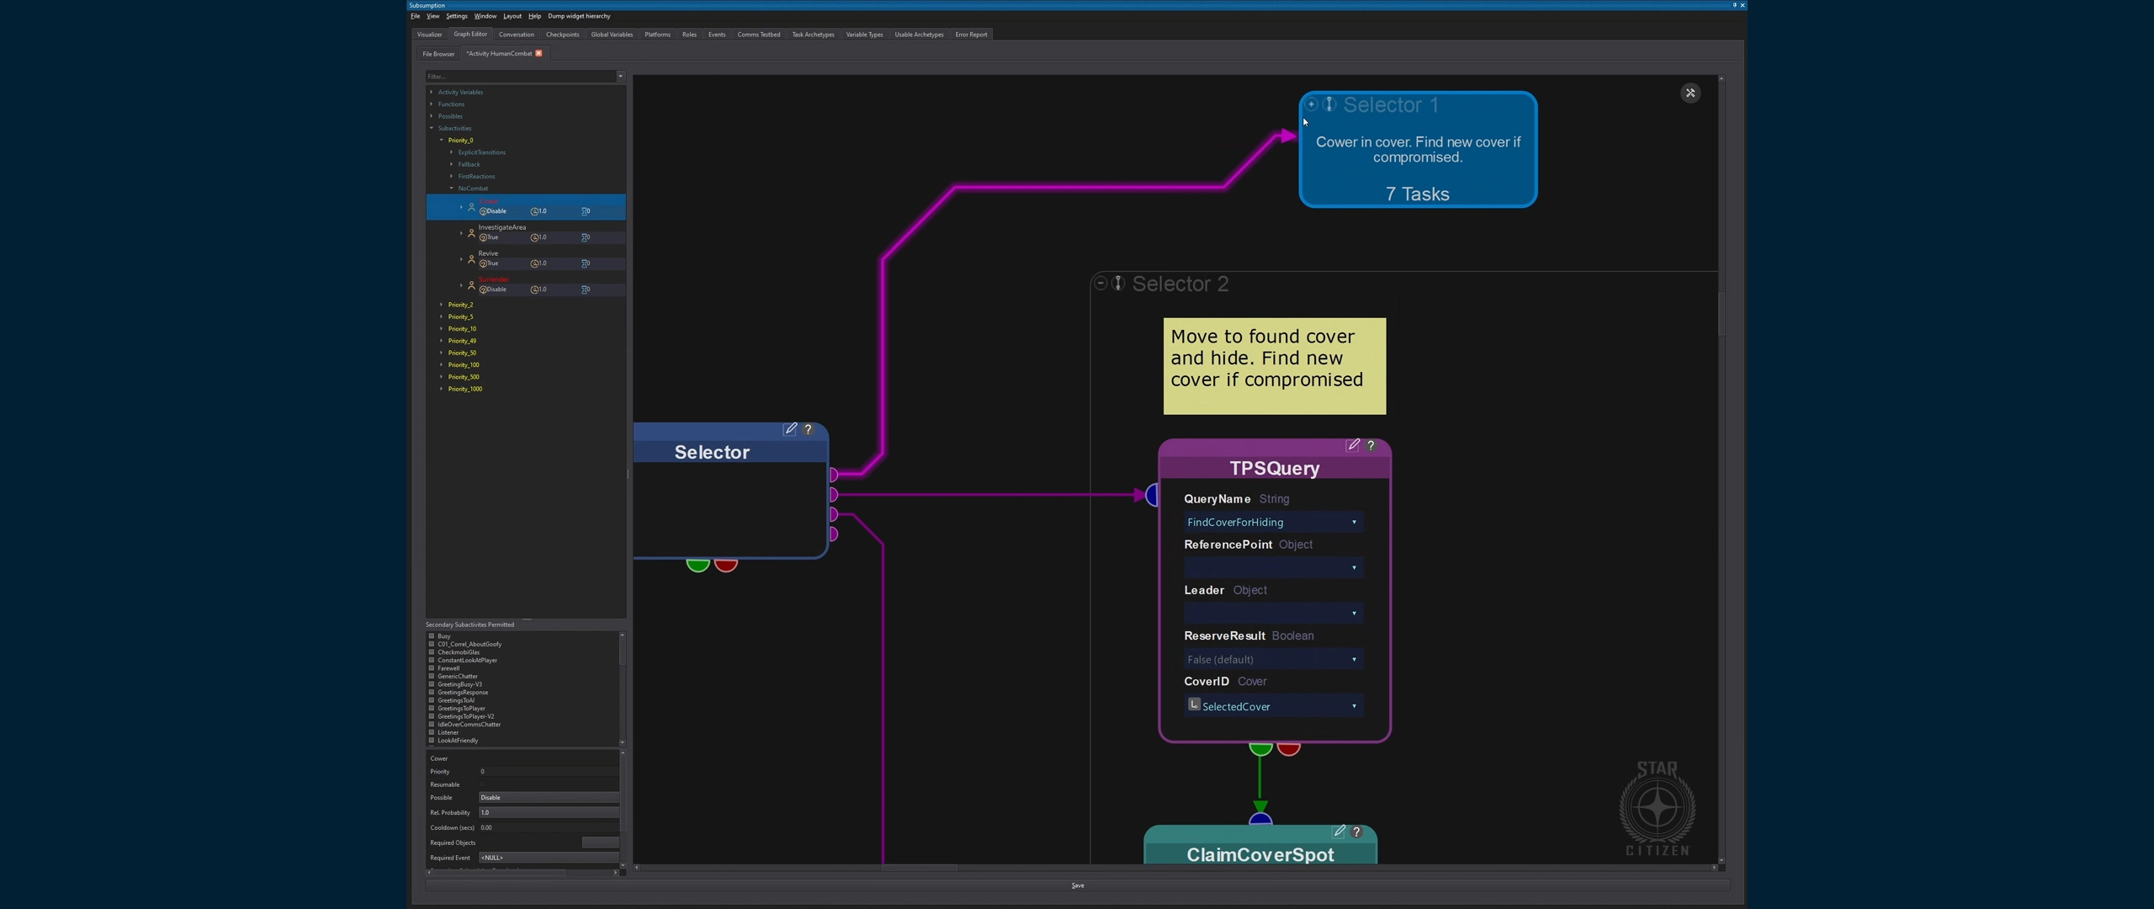Viewport: 2154px width, 909px height.
Task: Click edit pencil icon on ClaimCoverSpot node
Action: (1339, 832)
